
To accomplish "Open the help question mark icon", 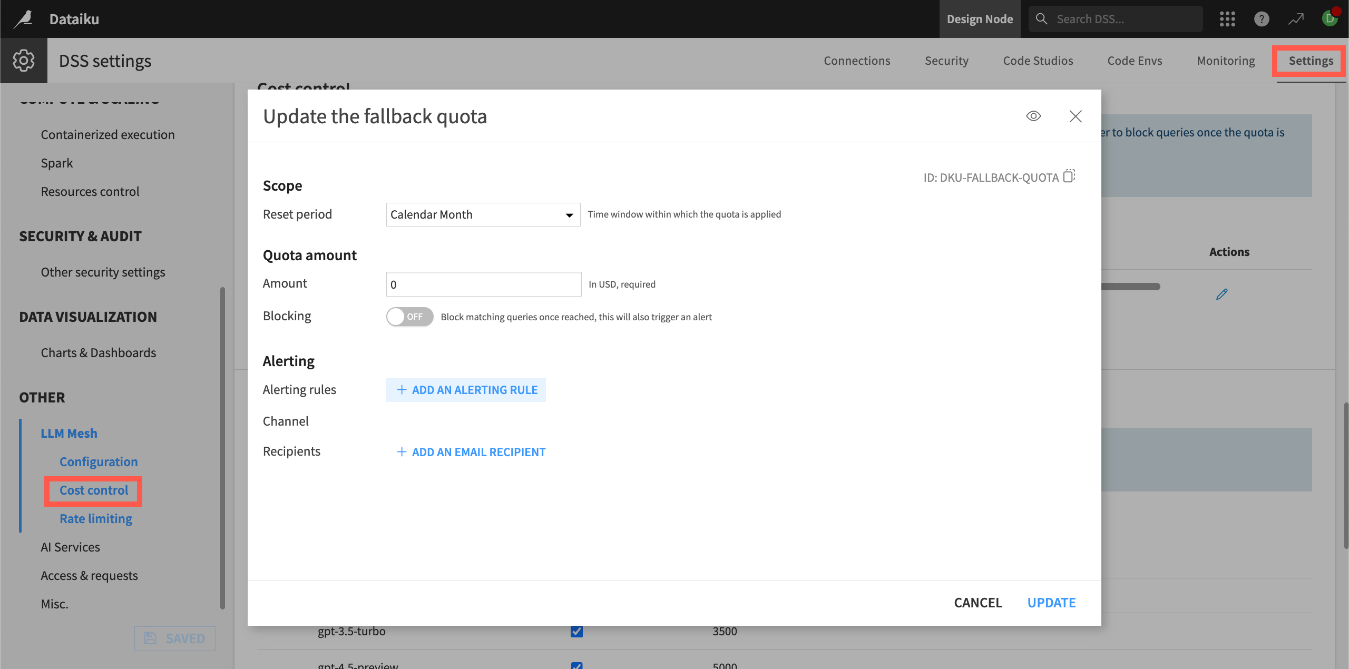I will [x=1262, y=18].
